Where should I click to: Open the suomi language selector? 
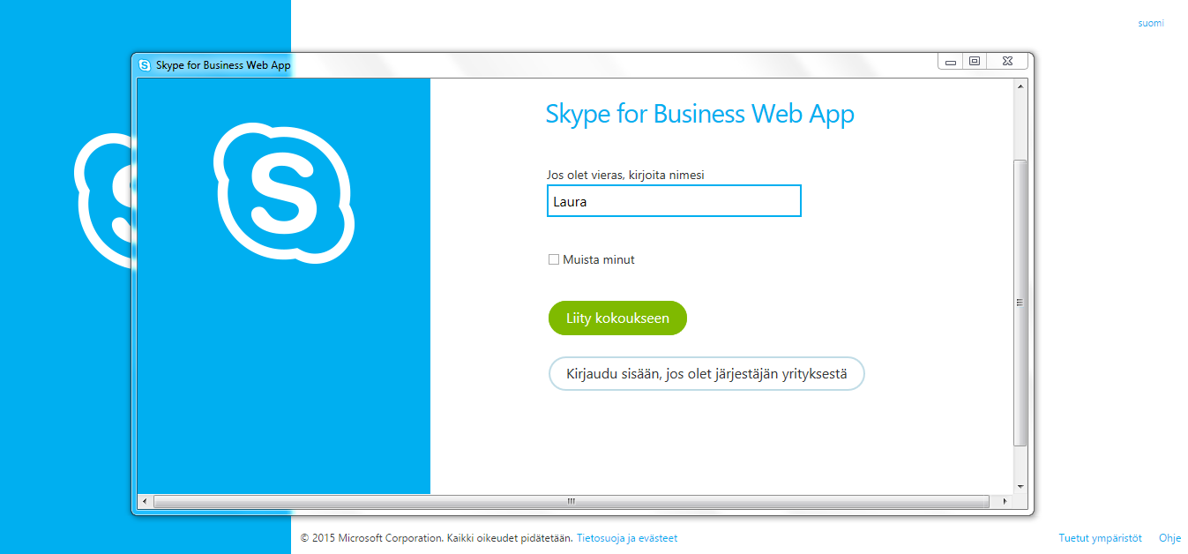(x=1150, y=23)
